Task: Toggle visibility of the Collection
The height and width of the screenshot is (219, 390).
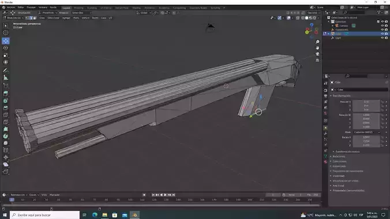Action: [x=382, y=22]
